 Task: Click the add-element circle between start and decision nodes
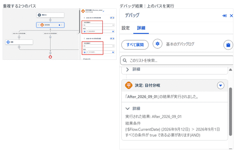[x=50, y=20]
